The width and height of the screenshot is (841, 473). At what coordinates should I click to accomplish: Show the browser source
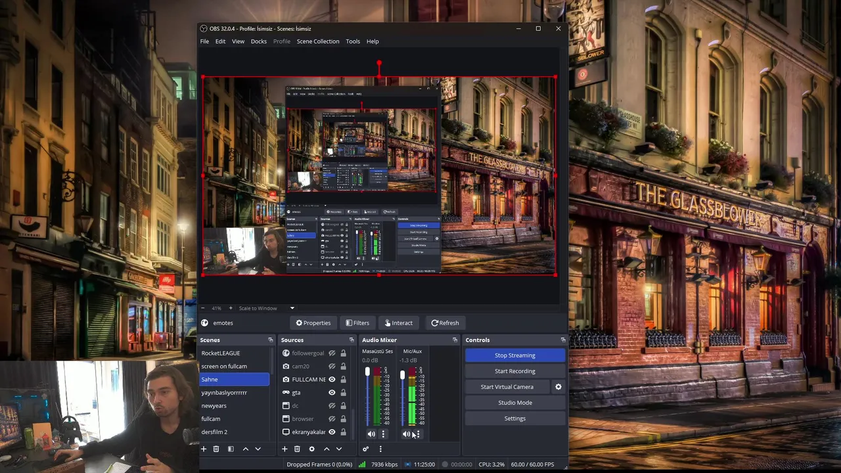(x=332, y=418)
